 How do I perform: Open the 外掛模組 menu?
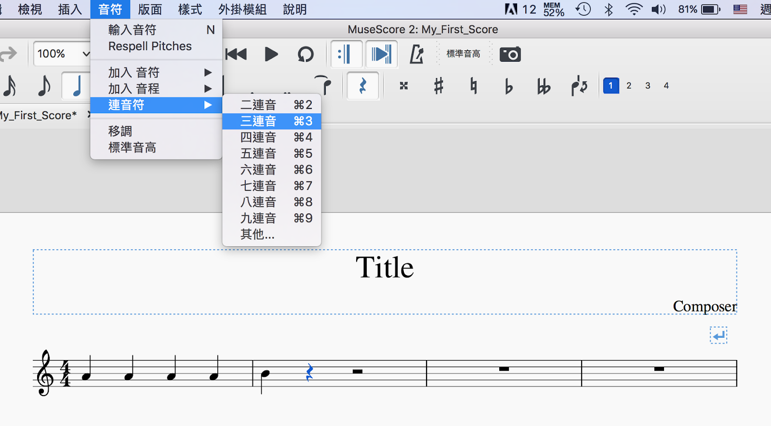pos(242,9)
